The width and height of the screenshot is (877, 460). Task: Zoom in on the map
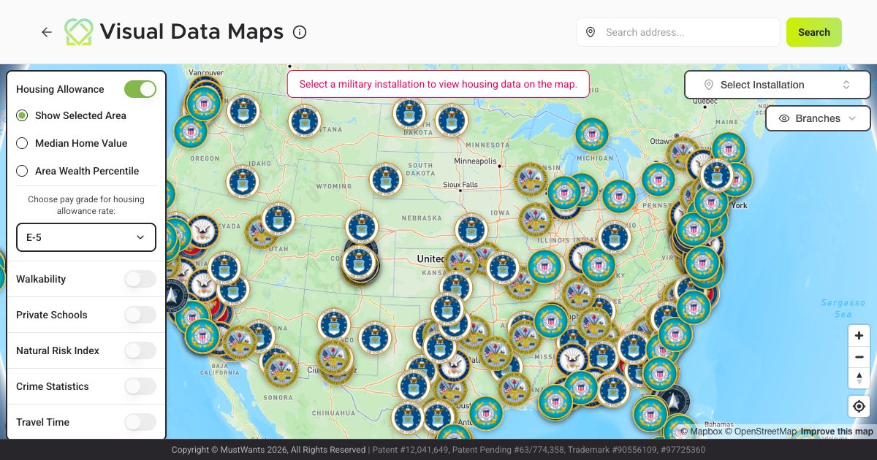[859, 336]
